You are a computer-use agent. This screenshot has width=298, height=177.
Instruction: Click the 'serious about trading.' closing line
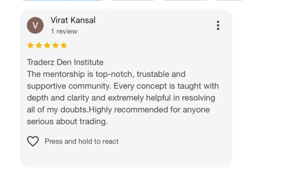tap(67, 122)
